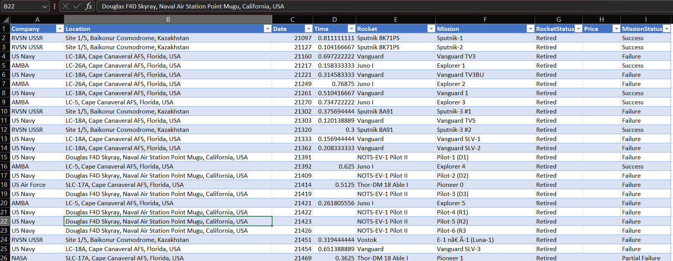Select row 22 by its row header
Viewport: 673px width, 261px height.
click(4, 221)
